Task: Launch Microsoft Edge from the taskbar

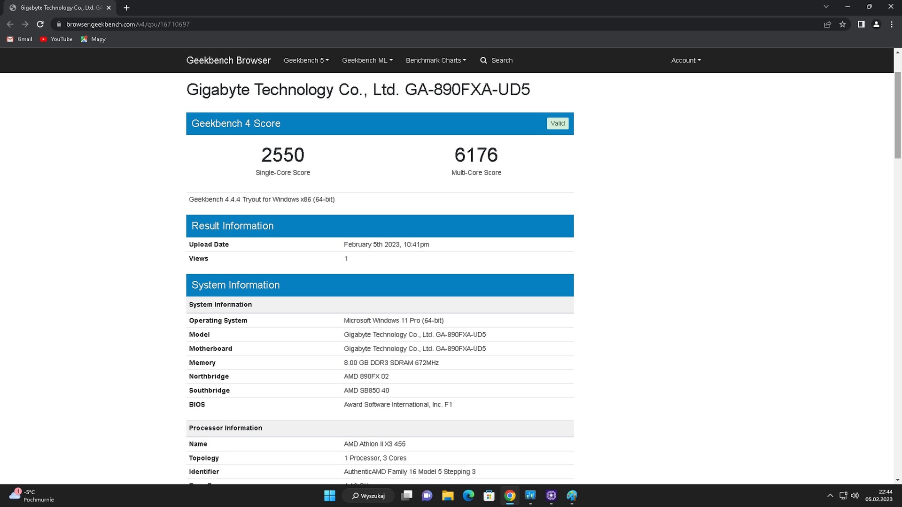Action: pos(468,496)
